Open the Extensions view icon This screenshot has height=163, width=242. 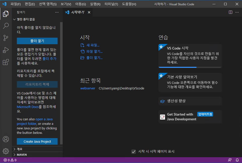click(6, 62)
